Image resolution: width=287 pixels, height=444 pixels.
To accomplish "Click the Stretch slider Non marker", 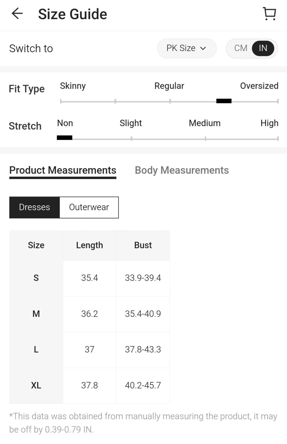I will pyautogui.click(x=64, y=138).
